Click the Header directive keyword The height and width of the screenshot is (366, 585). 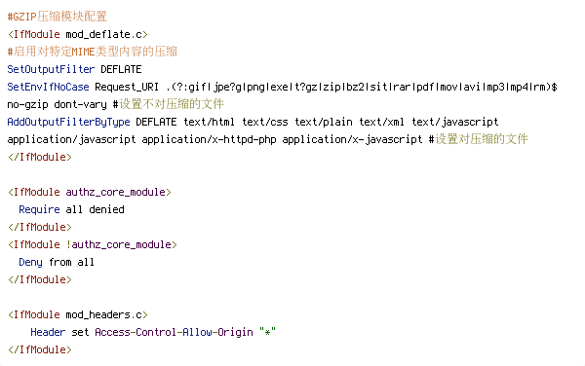[48, 332]
